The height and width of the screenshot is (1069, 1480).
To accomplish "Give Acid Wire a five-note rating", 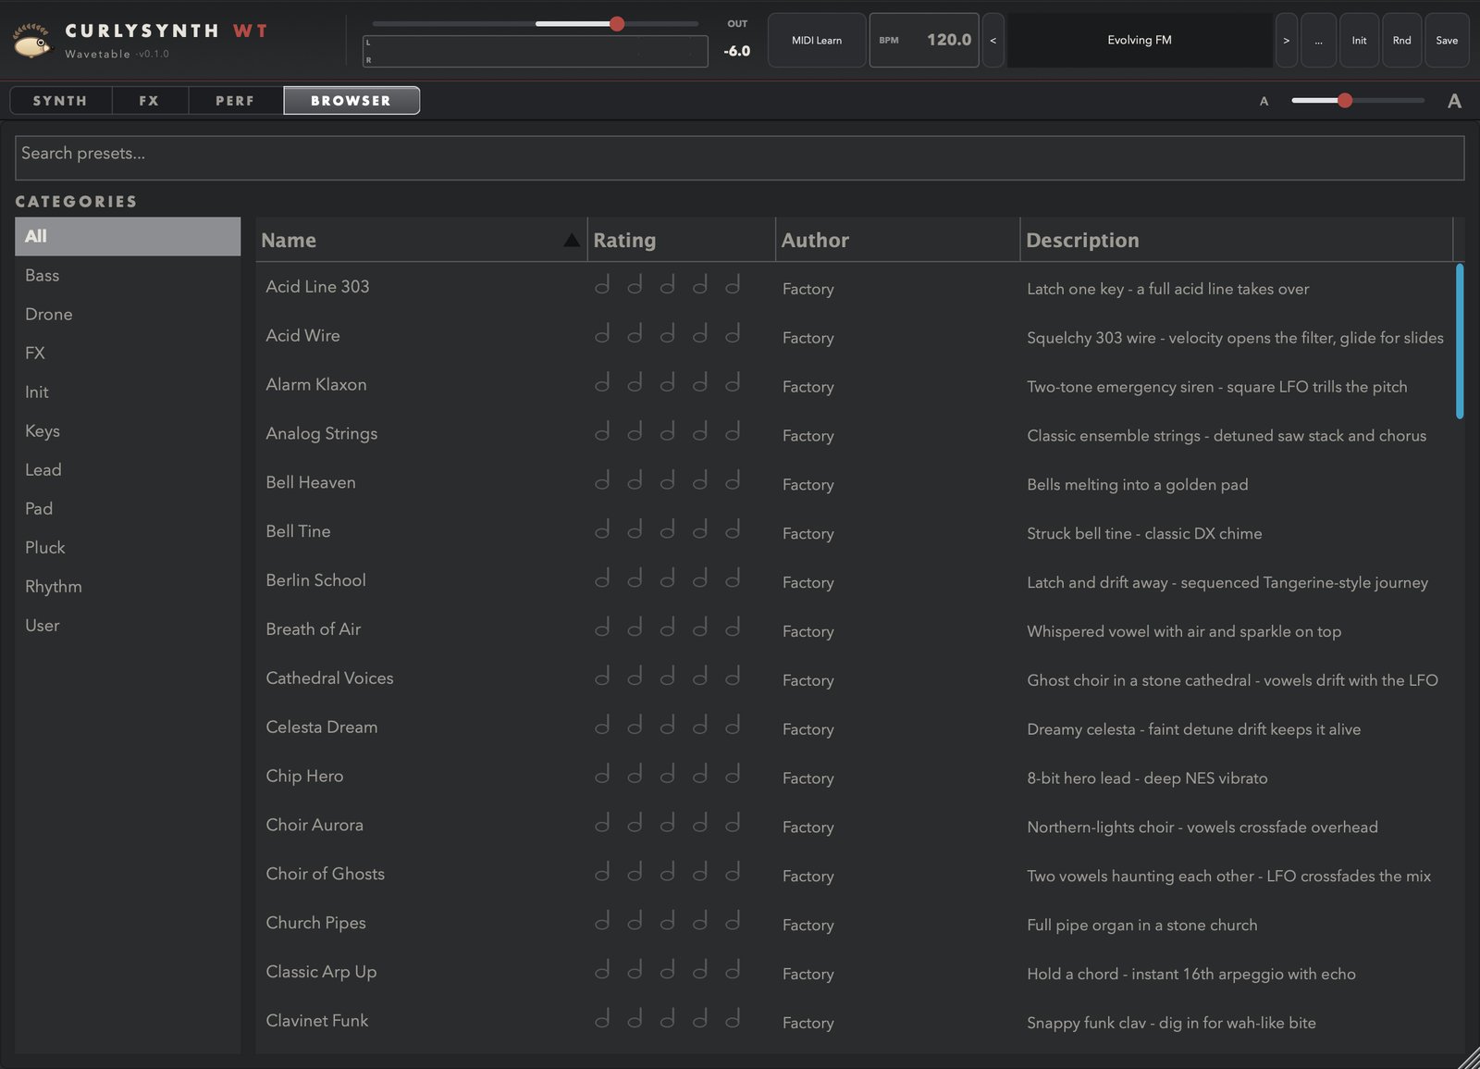I will [x=733, y=334].
